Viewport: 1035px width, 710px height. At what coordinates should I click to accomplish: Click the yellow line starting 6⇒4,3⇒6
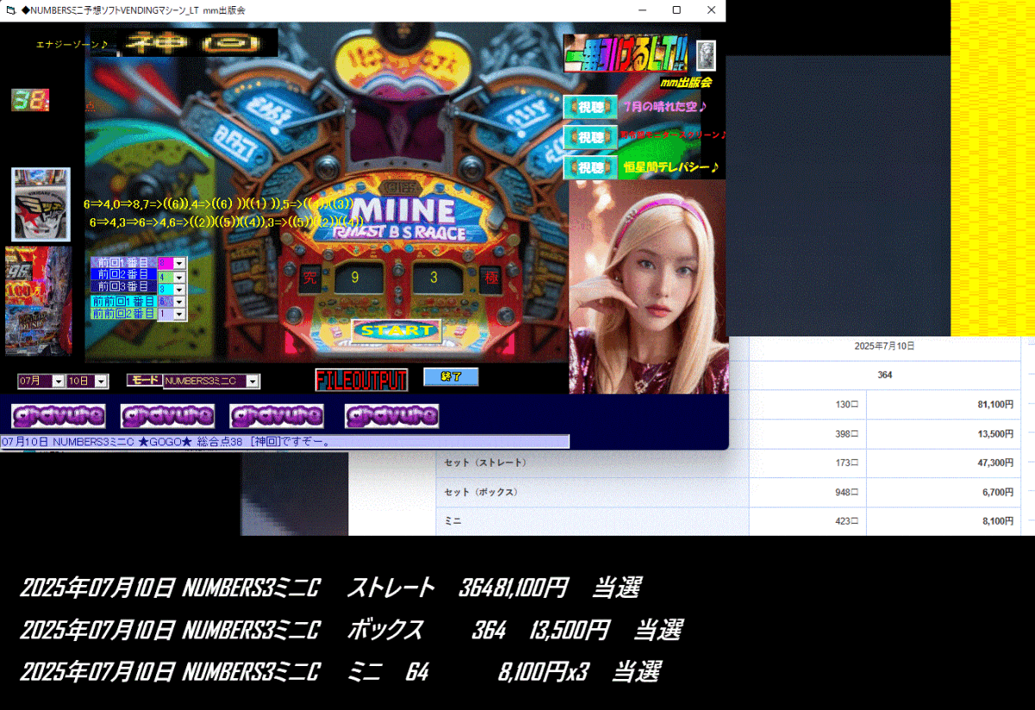226,222
